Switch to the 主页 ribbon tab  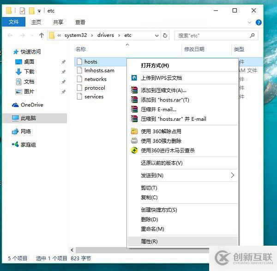point(36,22)
